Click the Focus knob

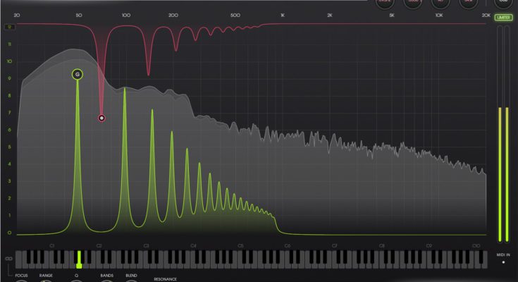click(x=21, y=280)
